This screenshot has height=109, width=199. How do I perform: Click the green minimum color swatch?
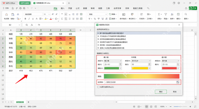point(111,68)
